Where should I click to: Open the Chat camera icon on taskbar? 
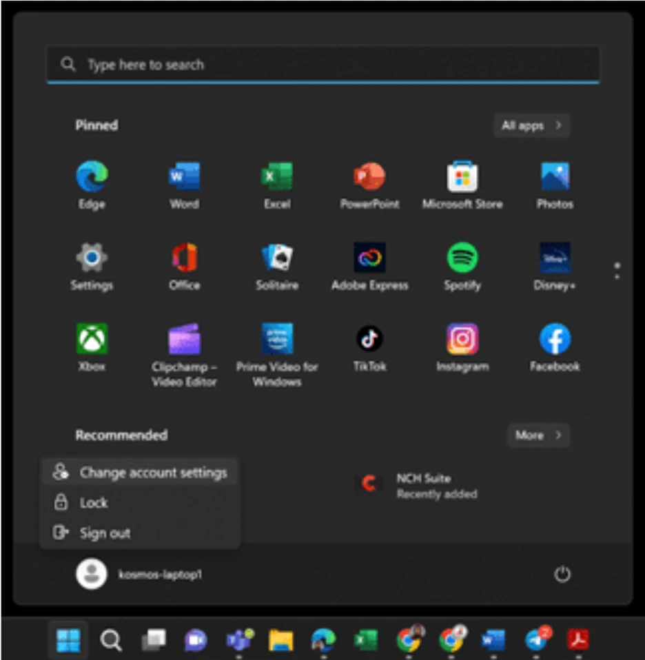(x=196, y=640)
